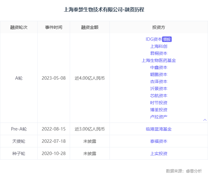Open the 芯航资本 investor link
Screen dimensions: 208x182
[x=159, y=96]
